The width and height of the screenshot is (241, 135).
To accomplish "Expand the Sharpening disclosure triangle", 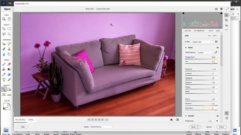I will coord(217,121).
